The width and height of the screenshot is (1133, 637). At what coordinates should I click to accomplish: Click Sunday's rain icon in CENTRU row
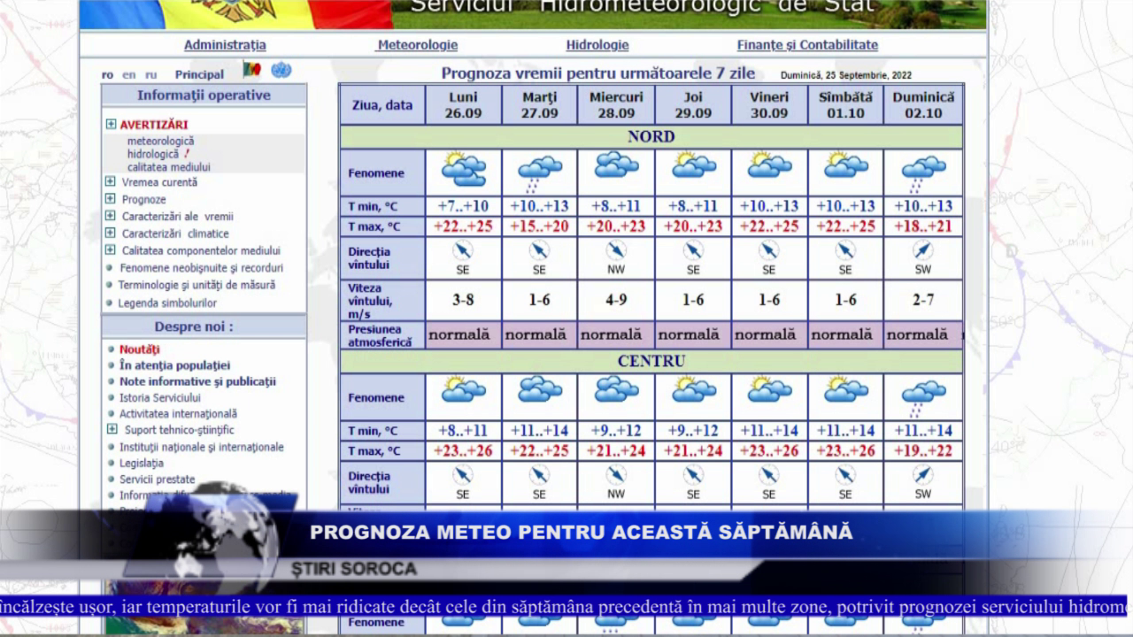923,396
